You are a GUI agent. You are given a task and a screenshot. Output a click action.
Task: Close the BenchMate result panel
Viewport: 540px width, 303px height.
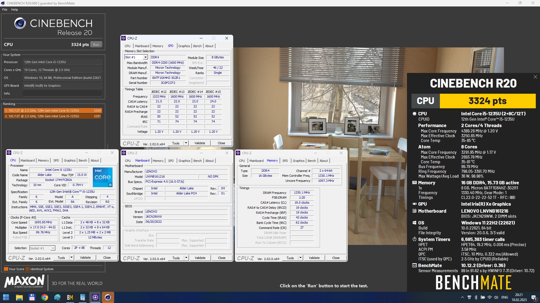point(535,77)
